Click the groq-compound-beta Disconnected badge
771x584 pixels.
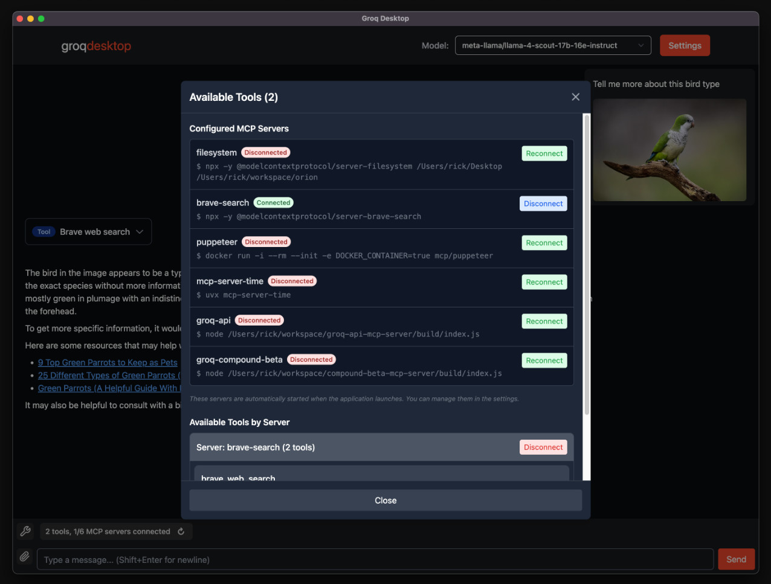(x=311, y=360)
